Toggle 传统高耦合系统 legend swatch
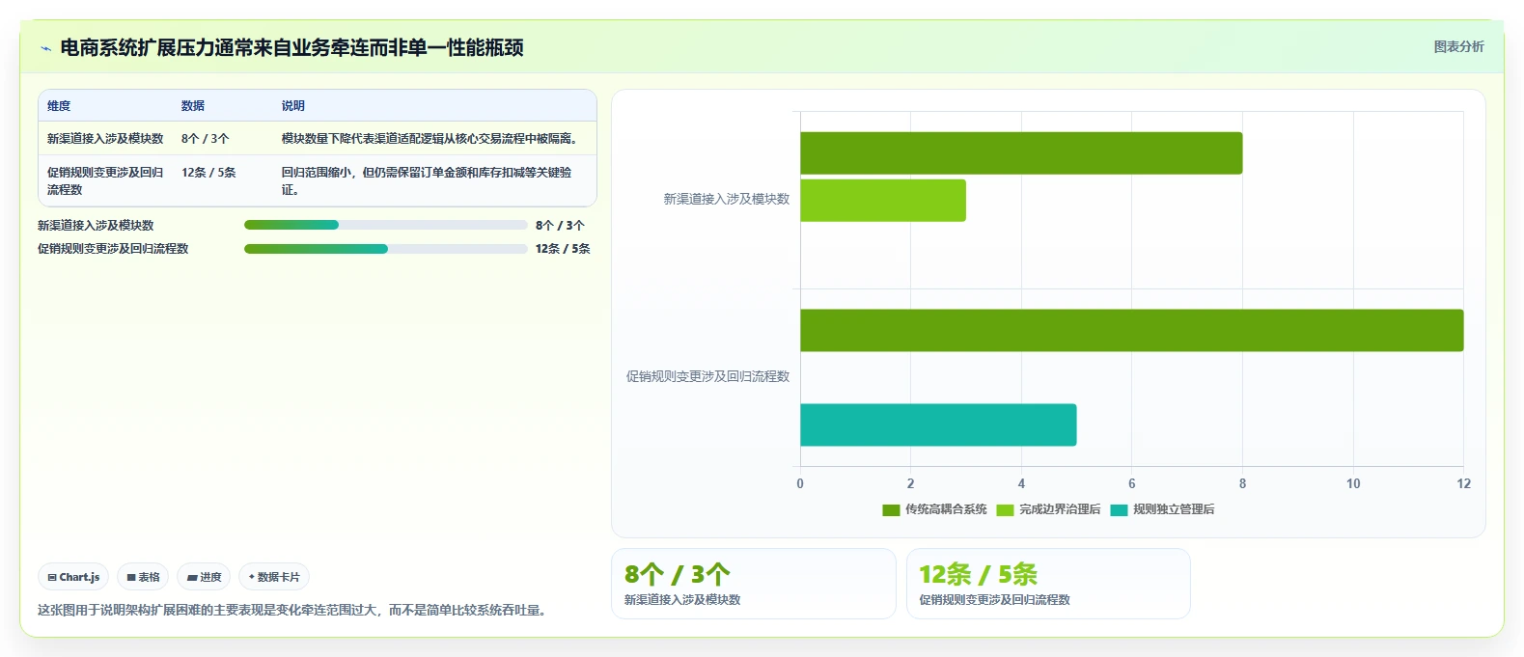Viewport: 1524px width, 657px height. pyautogui.click(x=891, y=509)
